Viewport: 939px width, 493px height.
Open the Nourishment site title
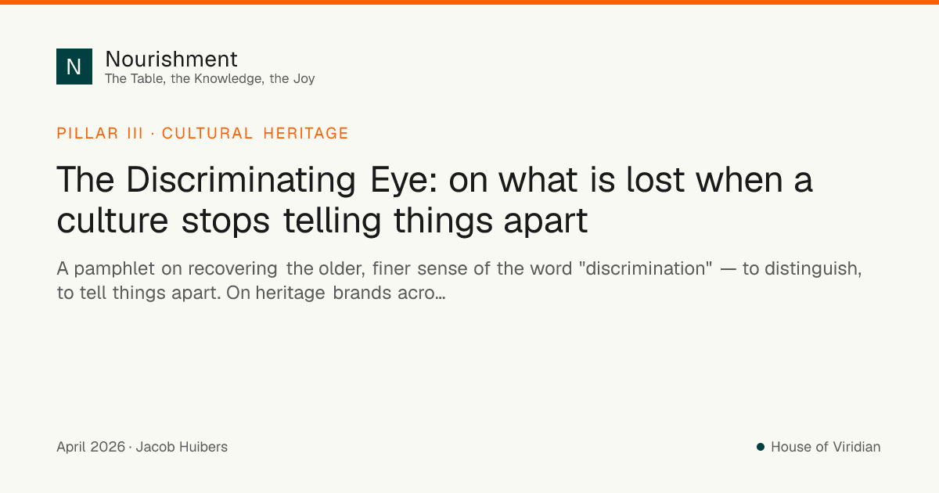pyautogui.click(x=171, y=59)
